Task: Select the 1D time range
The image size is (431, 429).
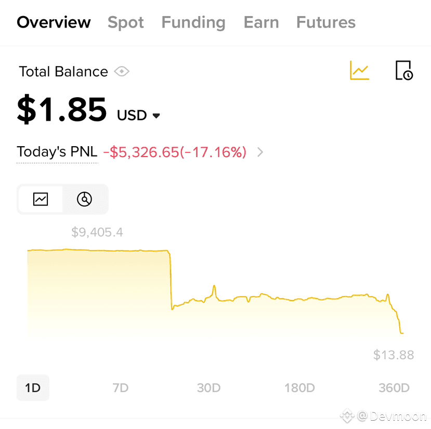Action: pos(33,388)
